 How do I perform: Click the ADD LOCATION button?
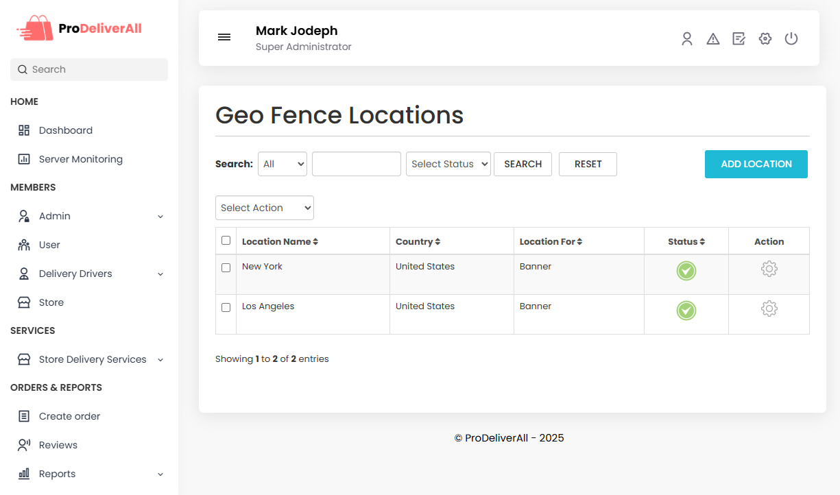tap(756, 164)
